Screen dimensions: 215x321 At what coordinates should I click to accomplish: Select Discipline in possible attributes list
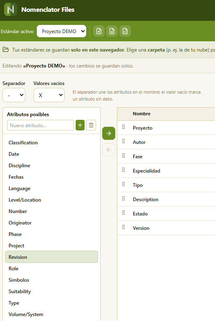(x=52, y=166)
